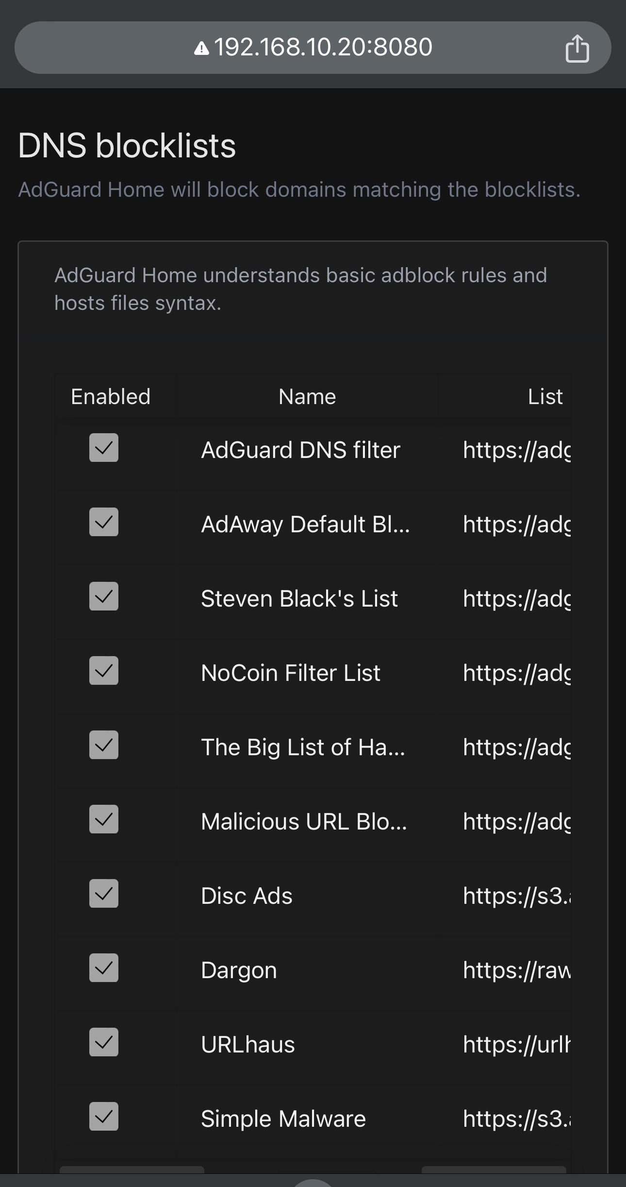Select Malicious URL Blo... name cell

coord(304,821)
